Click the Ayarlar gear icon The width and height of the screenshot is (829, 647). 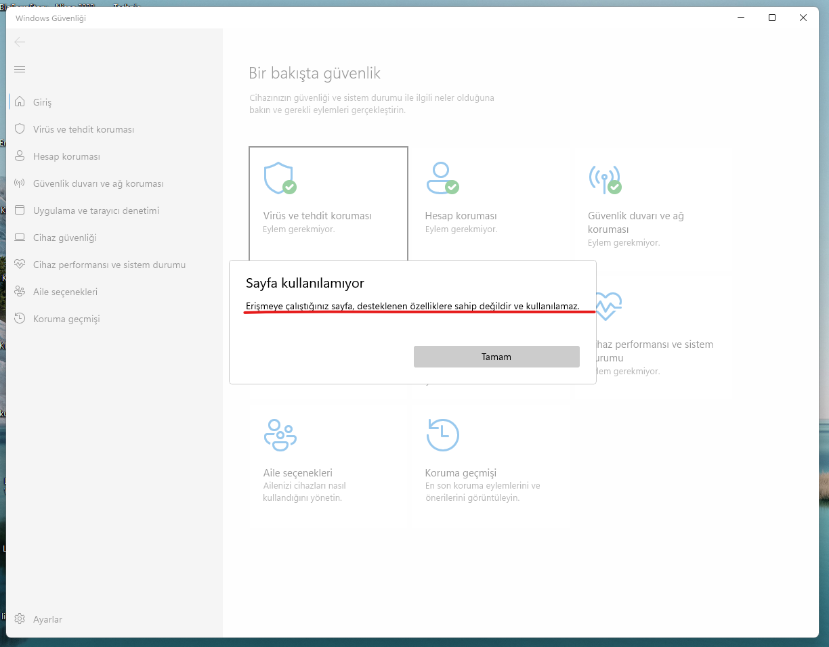pos(20,619)
